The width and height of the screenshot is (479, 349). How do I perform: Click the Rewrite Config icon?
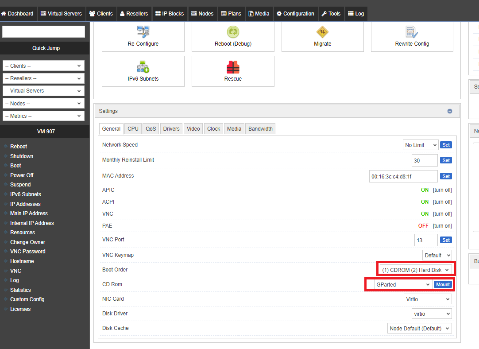412,32
